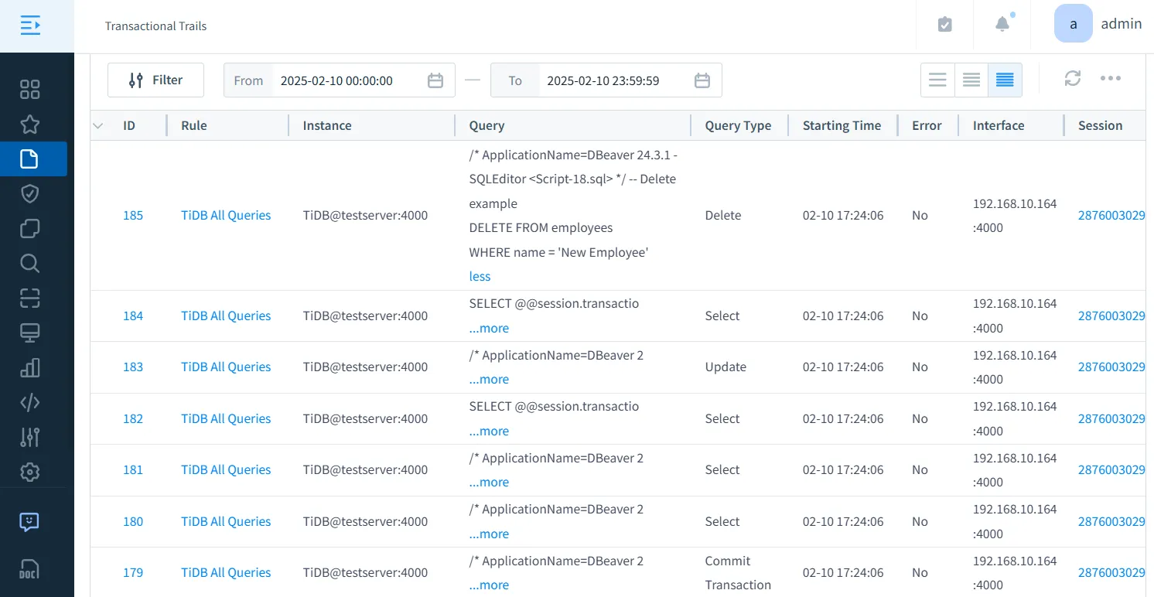Image resolution: width=1154 pixels, height=597 pixels.
Task: Switch to the loosest row density view
Action: click(937, 80)
